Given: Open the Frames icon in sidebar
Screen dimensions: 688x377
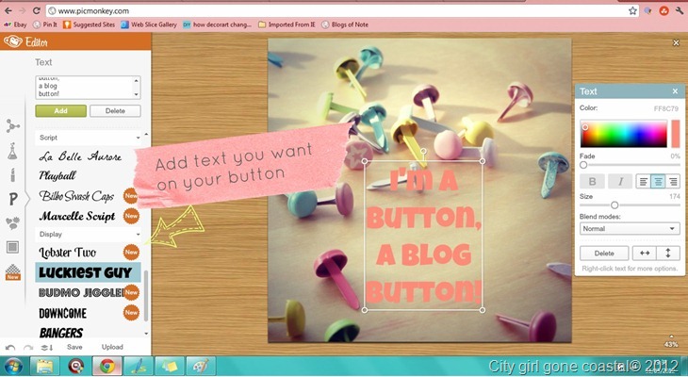Looking at the screenshot, I should pos(13,247).
